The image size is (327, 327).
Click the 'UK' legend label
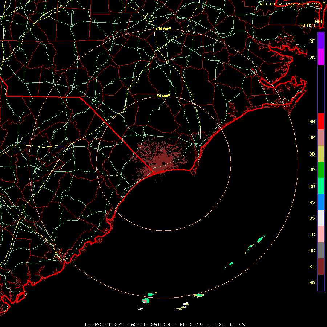click(312, 57)
